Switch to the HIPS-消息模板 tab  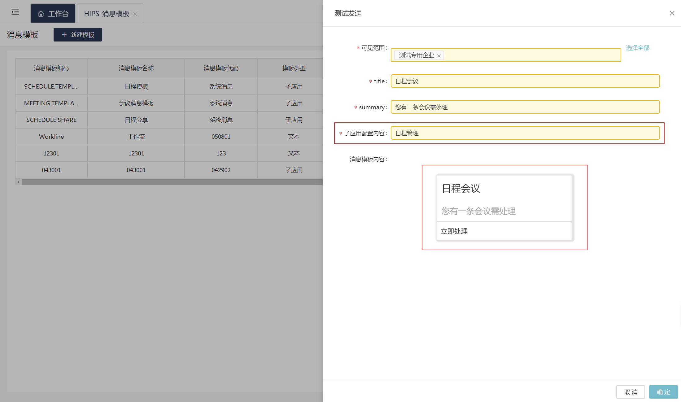(x=107, y=14)
